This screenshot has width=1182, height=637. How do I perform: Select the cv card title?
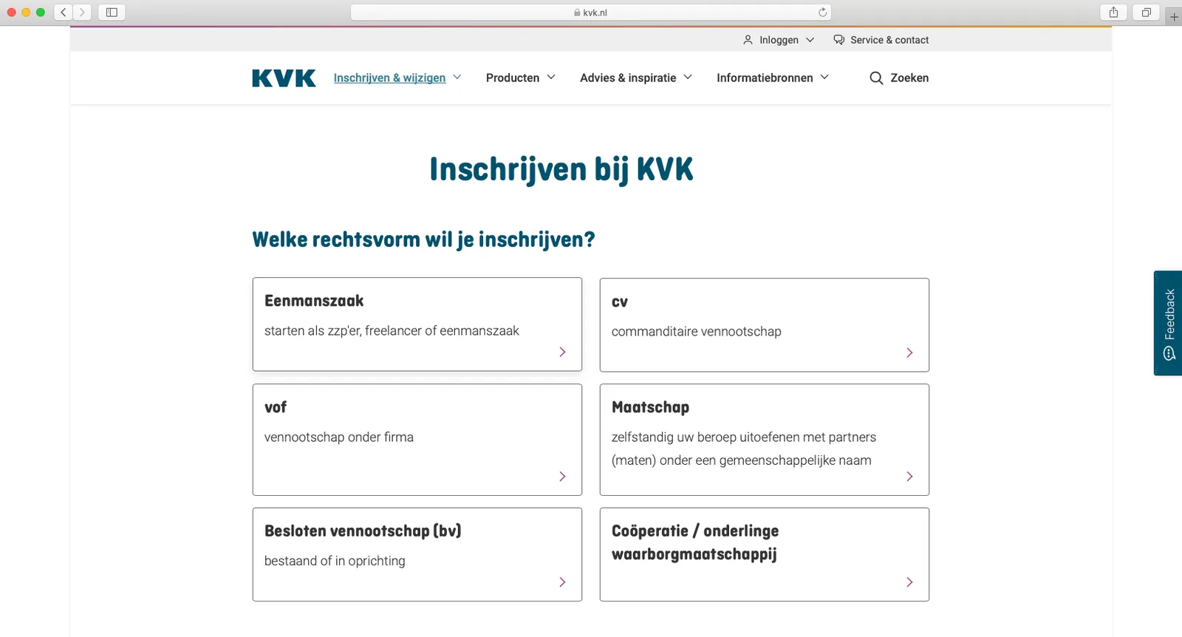pyautogui.click(x=620, y=302)
